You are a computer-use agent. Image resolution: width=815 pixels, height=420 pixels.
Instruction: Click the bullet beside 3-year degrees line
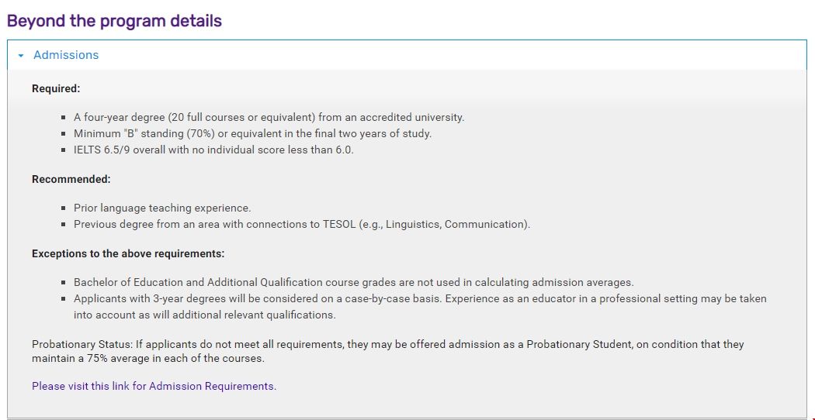pyautogui.click(x=64, y=299)
